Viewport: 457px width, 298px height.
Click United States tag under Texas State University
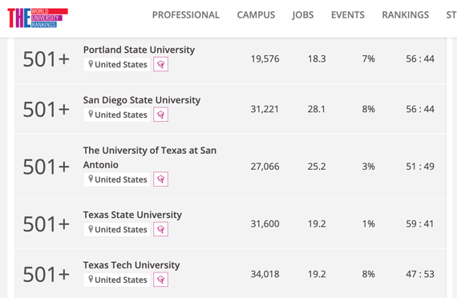tap(117, 230)
